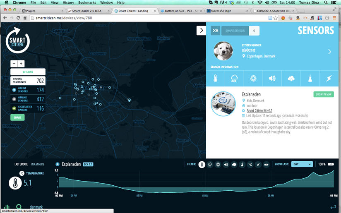Click the browser address bar URL field

(145, 18)
